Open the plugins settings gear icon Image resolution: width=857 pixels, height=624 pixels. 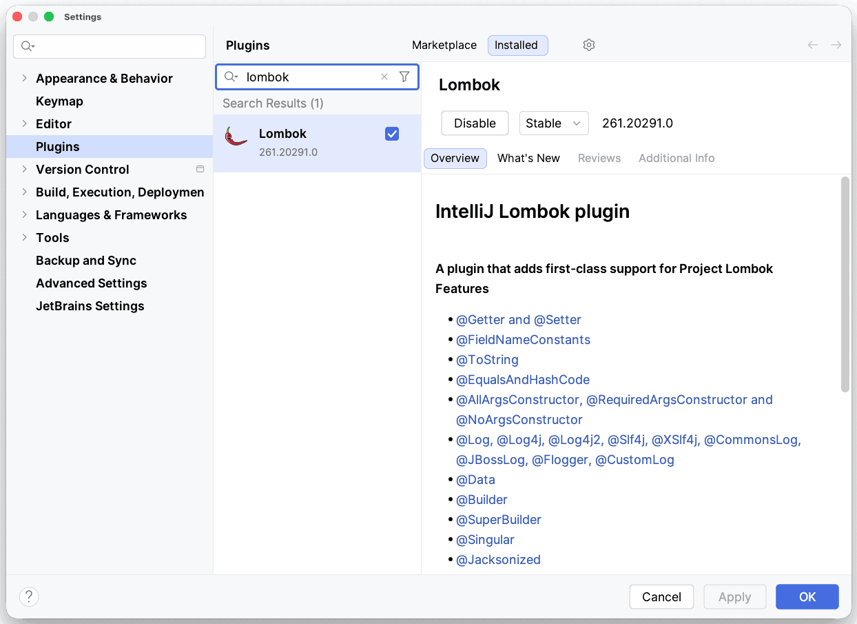[589, 44]
